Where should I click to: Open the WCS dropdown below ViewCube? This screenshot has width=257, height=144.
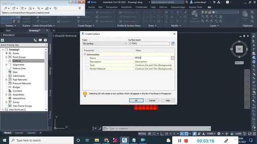point(239,63)
